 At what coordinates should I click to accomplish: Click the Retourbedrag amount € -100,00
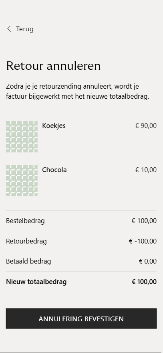143,241
